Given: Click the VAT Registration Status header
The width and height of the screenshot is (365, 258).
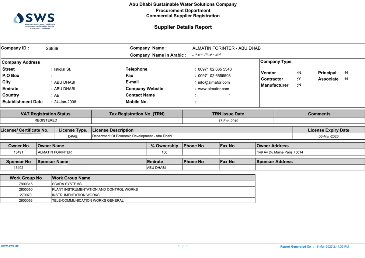Looking at the screenshot, I should (x=46, y=114).
